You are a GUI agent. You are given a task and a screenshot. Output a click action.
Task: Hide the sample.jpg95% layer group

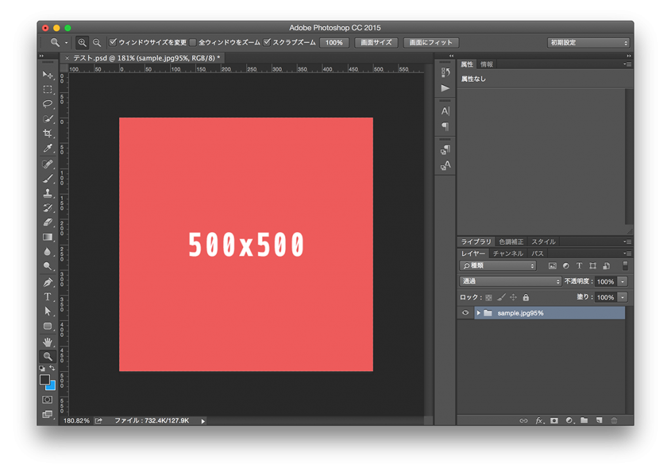[x=465, y=313]
